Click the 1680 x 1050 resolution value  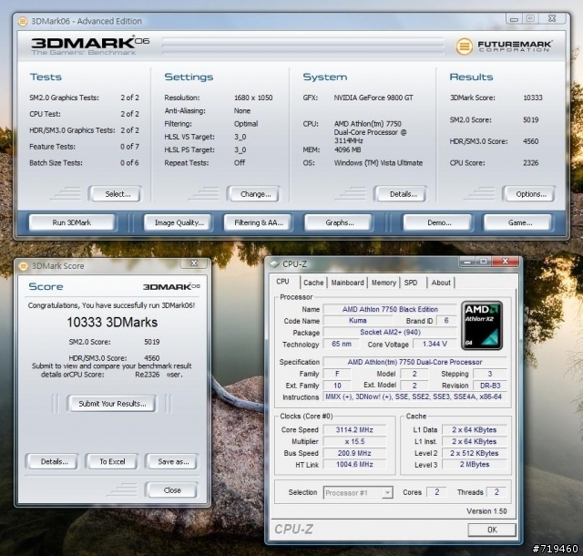[253, 98]
